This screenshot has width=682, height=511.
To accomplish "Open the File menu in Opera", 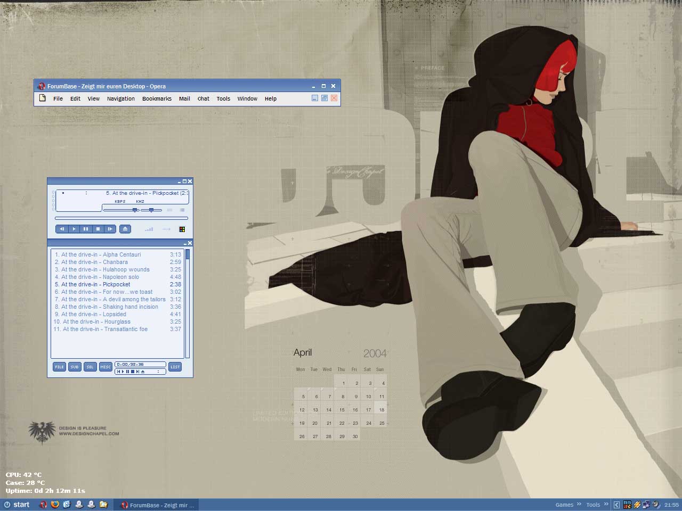I will pos(58,98).
